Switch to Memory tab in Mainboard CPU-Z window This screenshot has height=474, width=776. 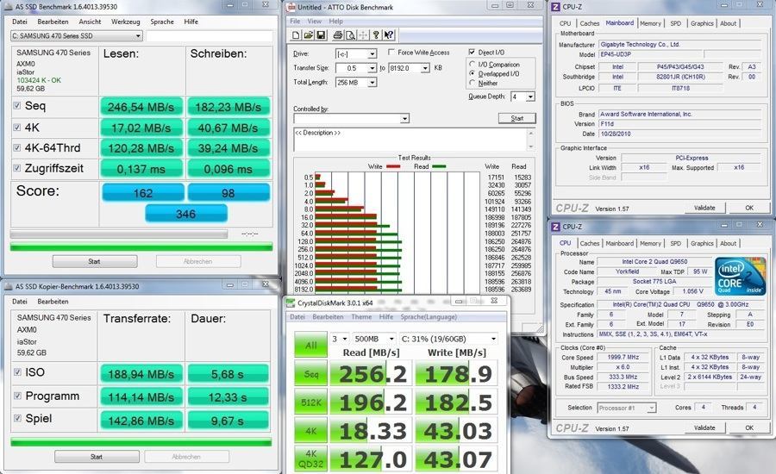coord(650,23)
